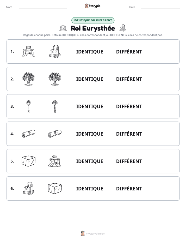Click the Nom name line field
This screenshot has height=241, width=186.
[43, 7]
